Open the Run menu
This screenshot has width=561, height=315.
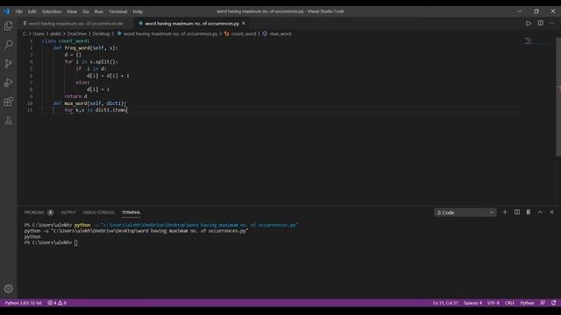[x=99, y=11]
